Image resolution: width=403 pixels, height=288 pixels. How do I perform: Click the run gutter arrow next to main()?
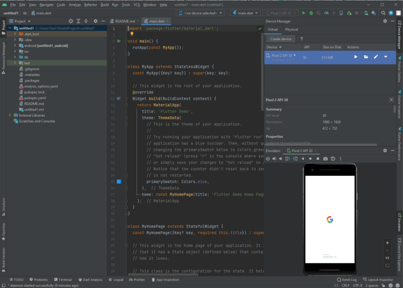(x=119, y=41)
